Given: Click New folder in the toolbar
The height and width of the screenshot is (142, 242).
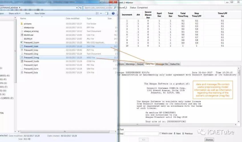Looking at the screenshot, I should (x=40, y=13).
